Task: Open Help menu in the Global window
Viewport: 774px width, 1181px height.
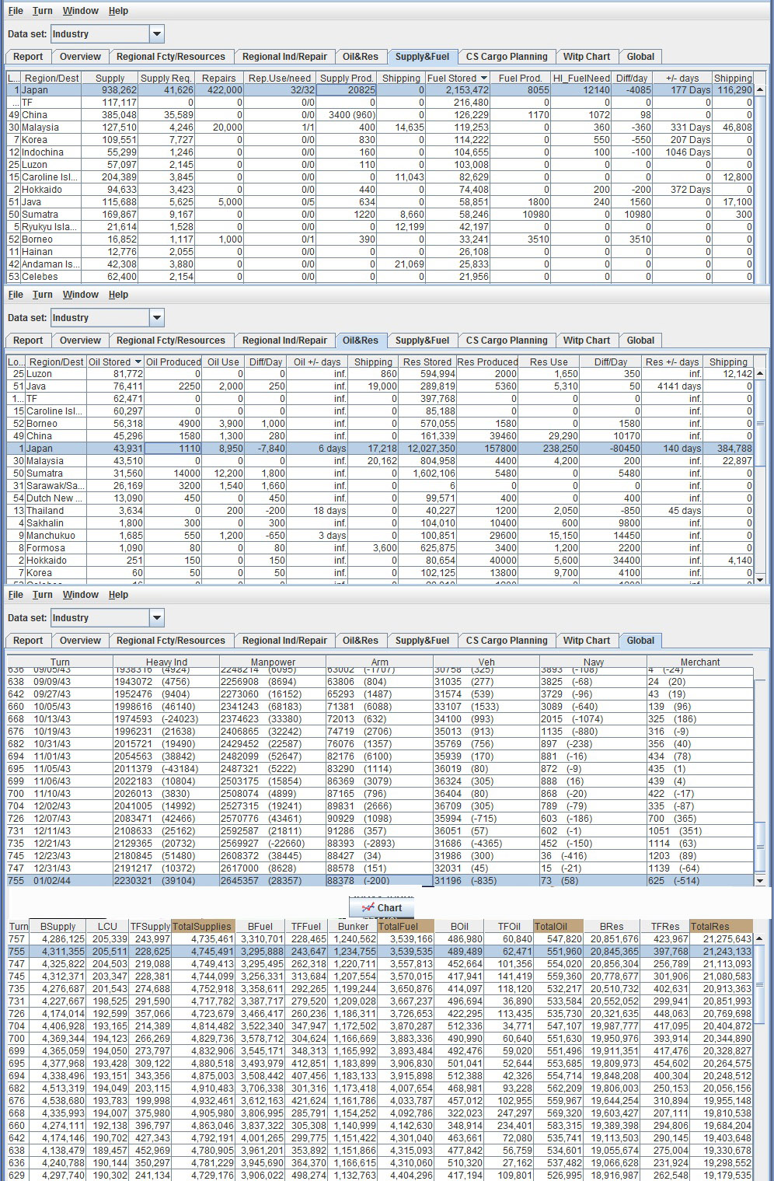Action: coord(118,595)
